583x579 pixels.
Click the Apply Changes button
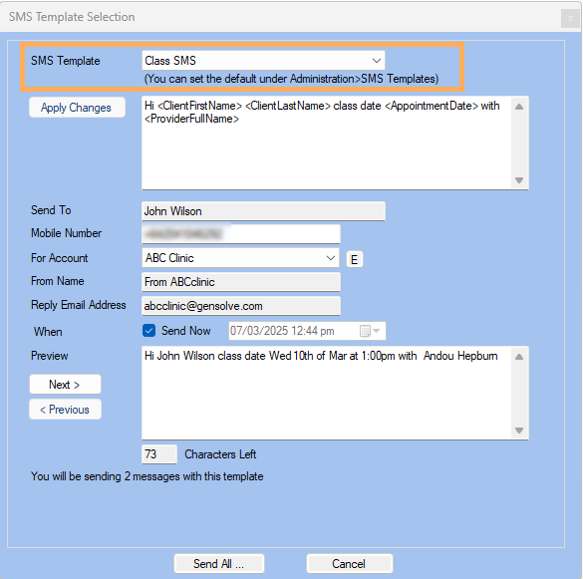pos(78,108)
